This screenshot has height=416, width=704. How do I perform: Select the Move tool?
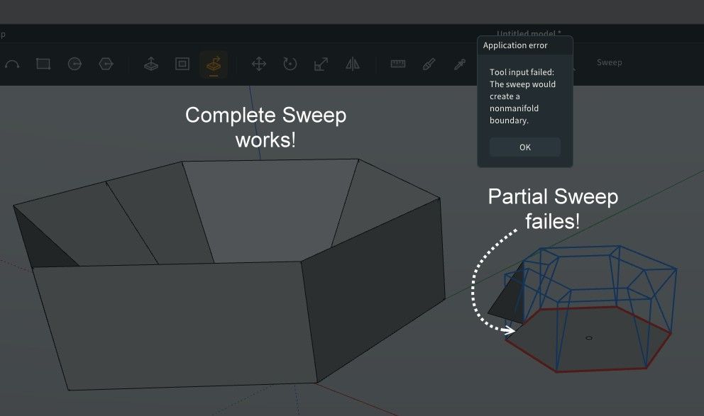coord(258,64)
